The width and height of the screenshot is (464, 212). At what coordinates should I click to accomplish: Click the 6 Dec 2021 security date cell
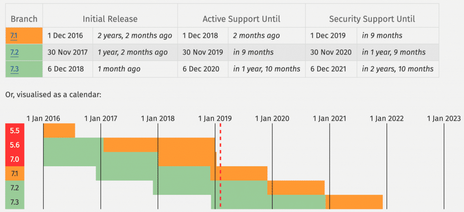328,69
